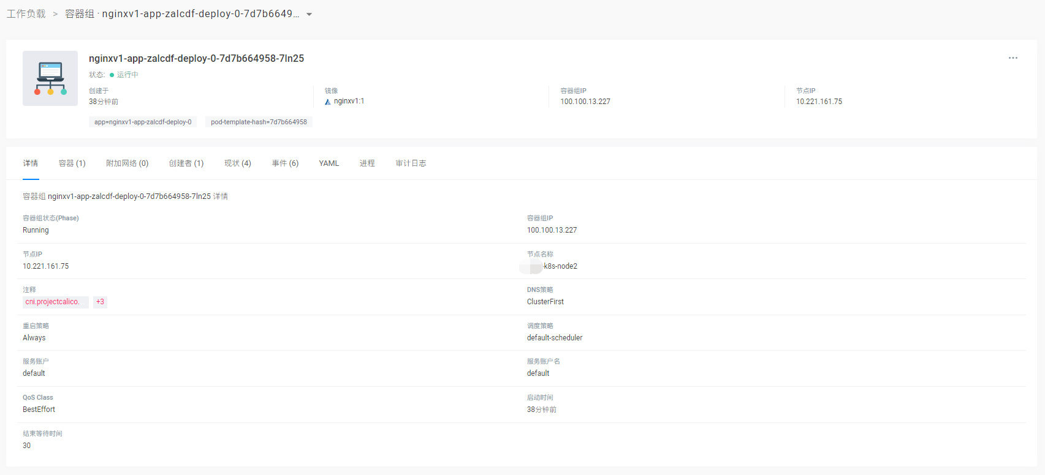The image size is (1045, 475).
Task: Click the cni.projectcalico annotation tag
Action: click(x=55, y=302)
